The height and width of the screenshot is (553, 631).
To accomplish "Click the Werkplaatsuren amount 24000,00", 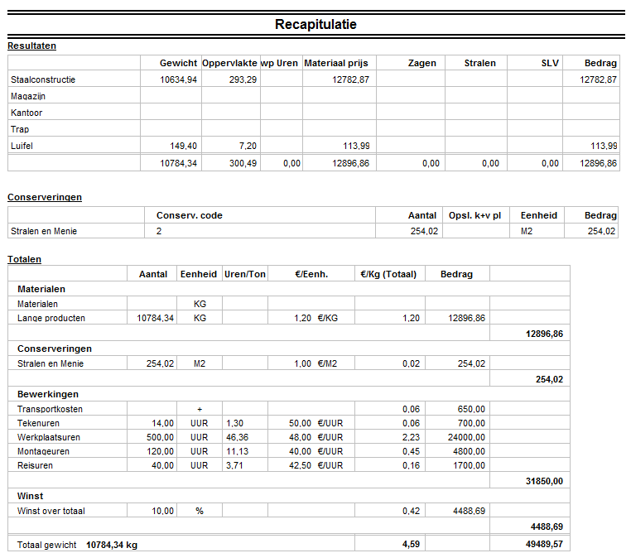I will [466, 437].
